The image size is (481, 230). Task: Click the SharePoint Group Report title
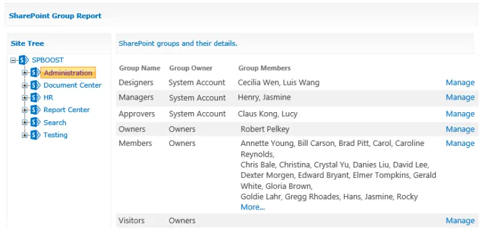(x=55, y=16)
